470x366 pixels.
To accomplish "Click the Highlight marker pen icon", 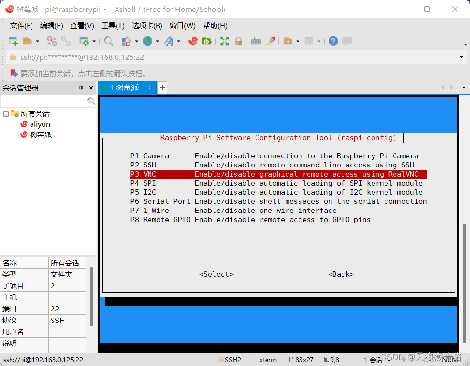I will point(270,41).
